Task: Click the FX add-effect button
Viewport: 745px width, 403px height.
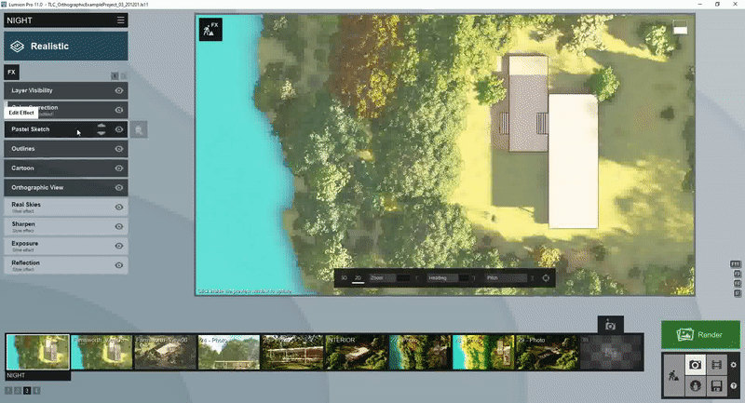Action: click(11, 73)
